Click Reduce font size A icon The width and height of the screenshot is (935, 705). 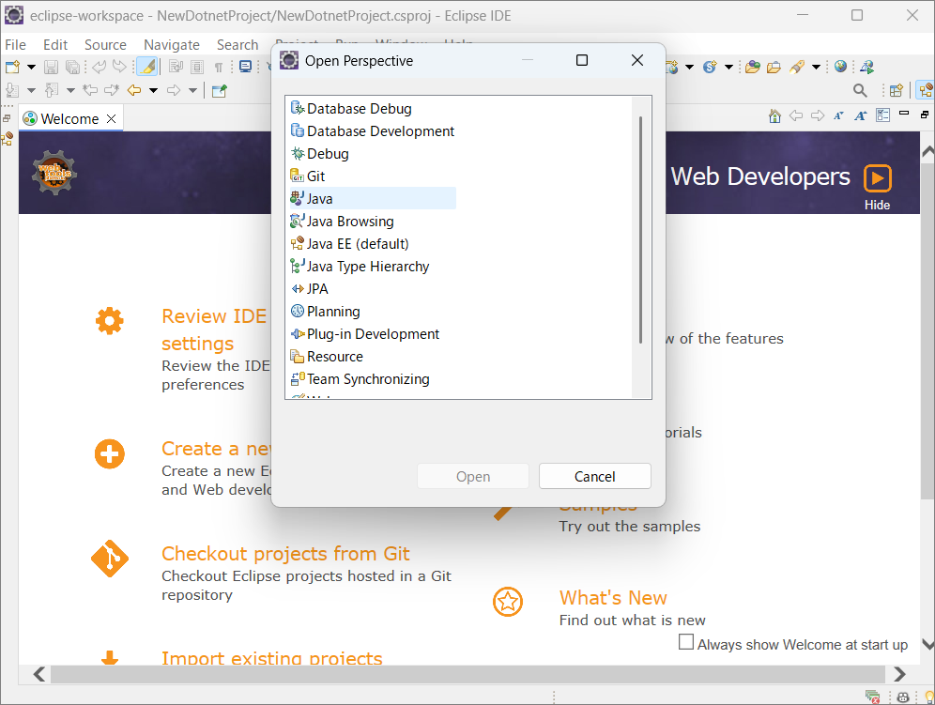click(838, 115)
